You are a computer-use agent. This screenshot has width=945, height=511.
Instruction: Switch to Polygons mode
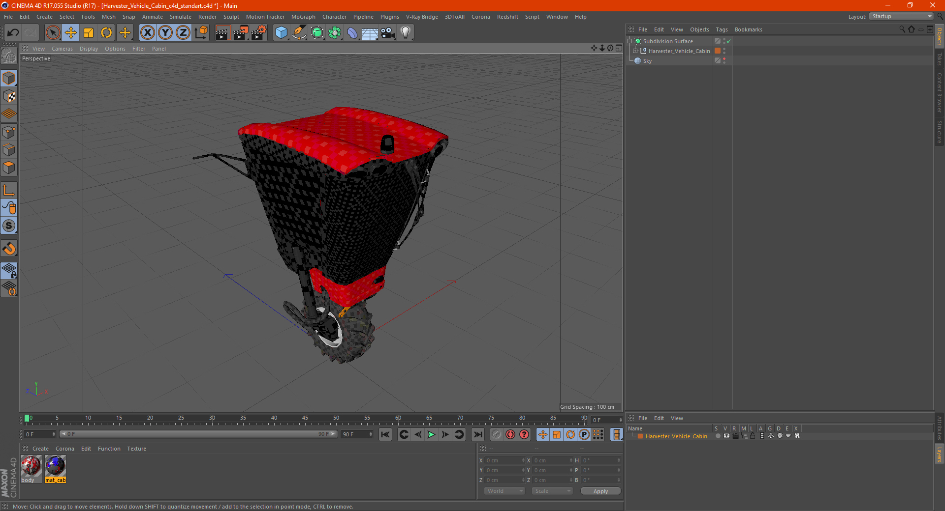tap(9, 168)
